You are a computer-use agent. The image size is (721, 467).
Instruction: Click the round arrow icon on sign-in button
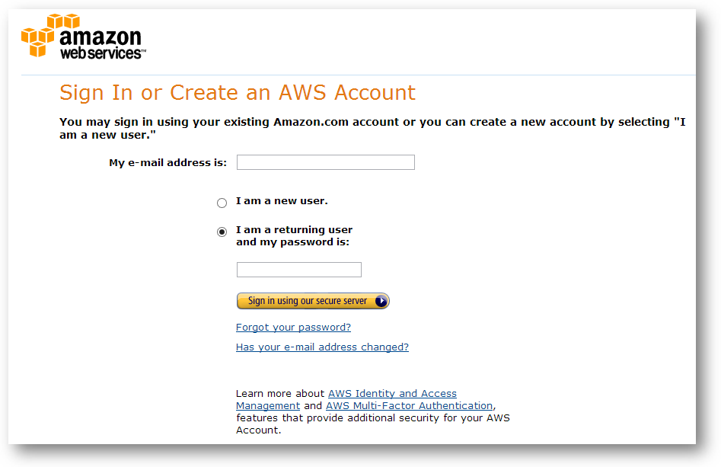point(381,301)
